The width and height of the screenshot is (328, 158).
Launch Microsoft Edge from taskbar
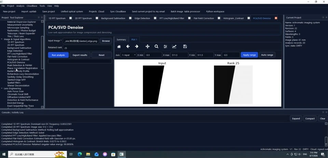pos(80,154)
